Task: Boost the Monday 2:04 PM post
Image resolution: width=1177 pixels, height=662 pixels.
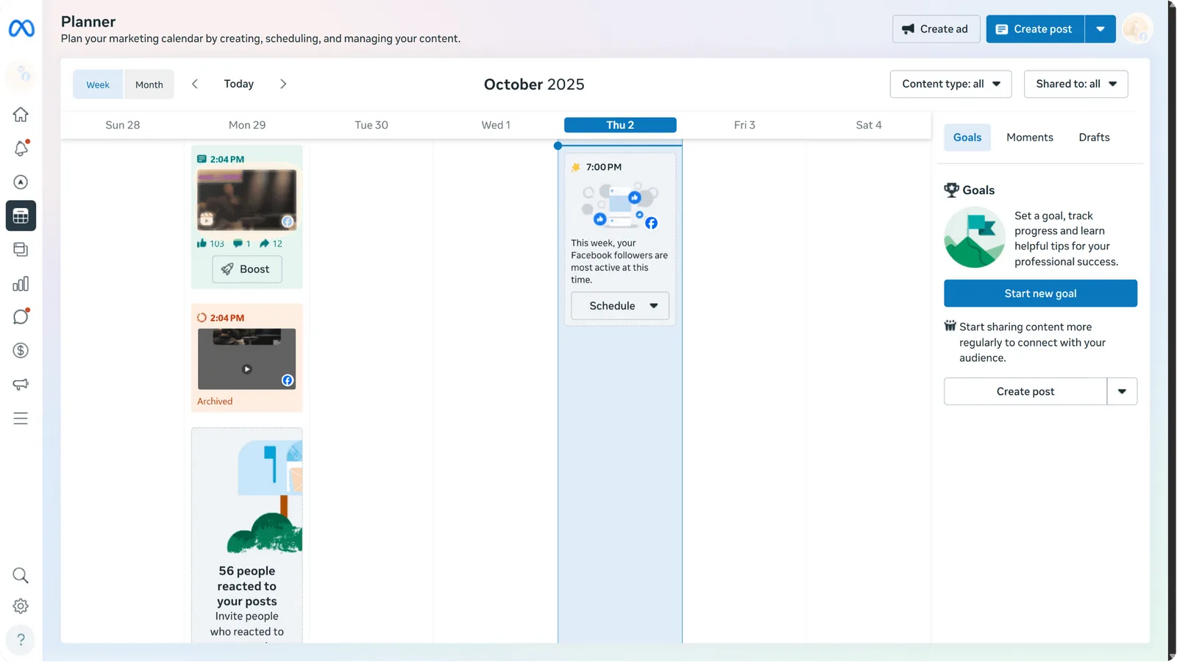Action: [x=247, y=269]
